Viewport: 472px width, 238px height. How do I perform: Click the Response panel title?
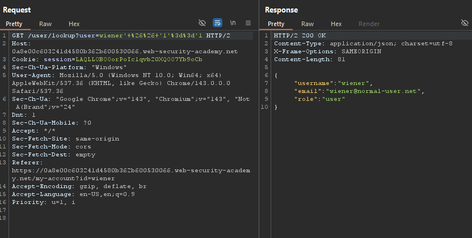pos(281,10)
